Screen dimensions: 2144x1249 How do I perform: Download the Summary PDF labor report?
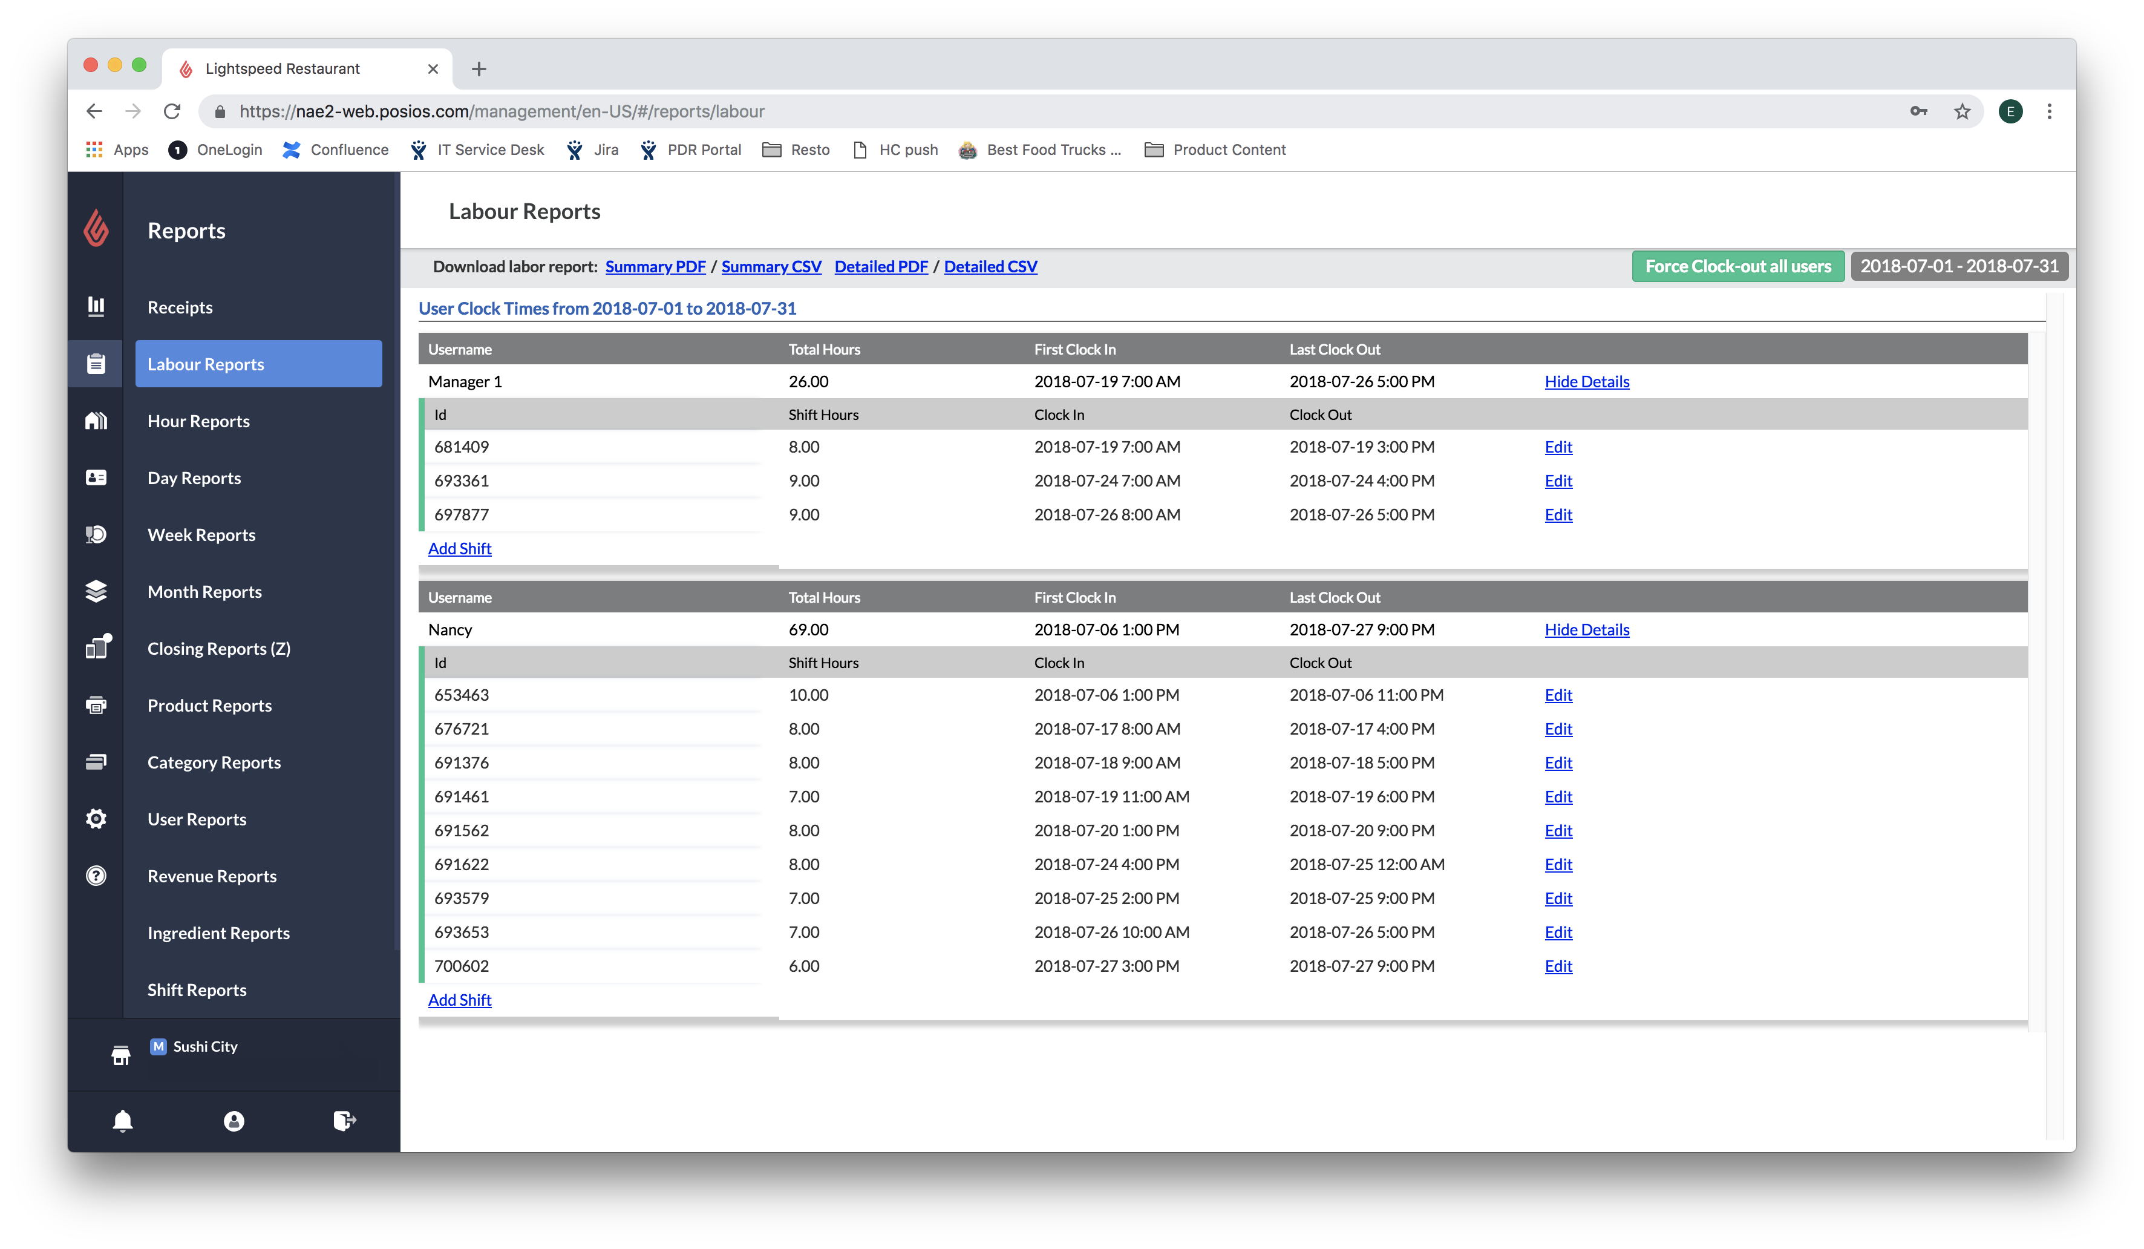[x=655, y=266]
